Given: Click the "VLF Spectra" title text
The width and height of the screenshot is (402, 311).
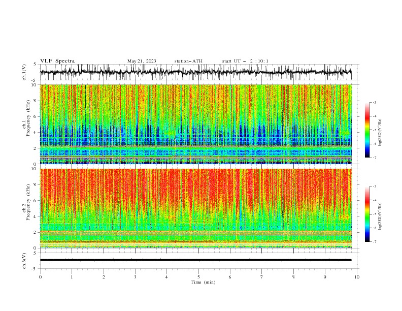Looking at the screenshot, I should pos(57,61).
